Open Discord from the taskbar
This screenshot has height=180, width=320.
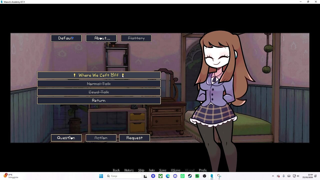click(175, 176)
